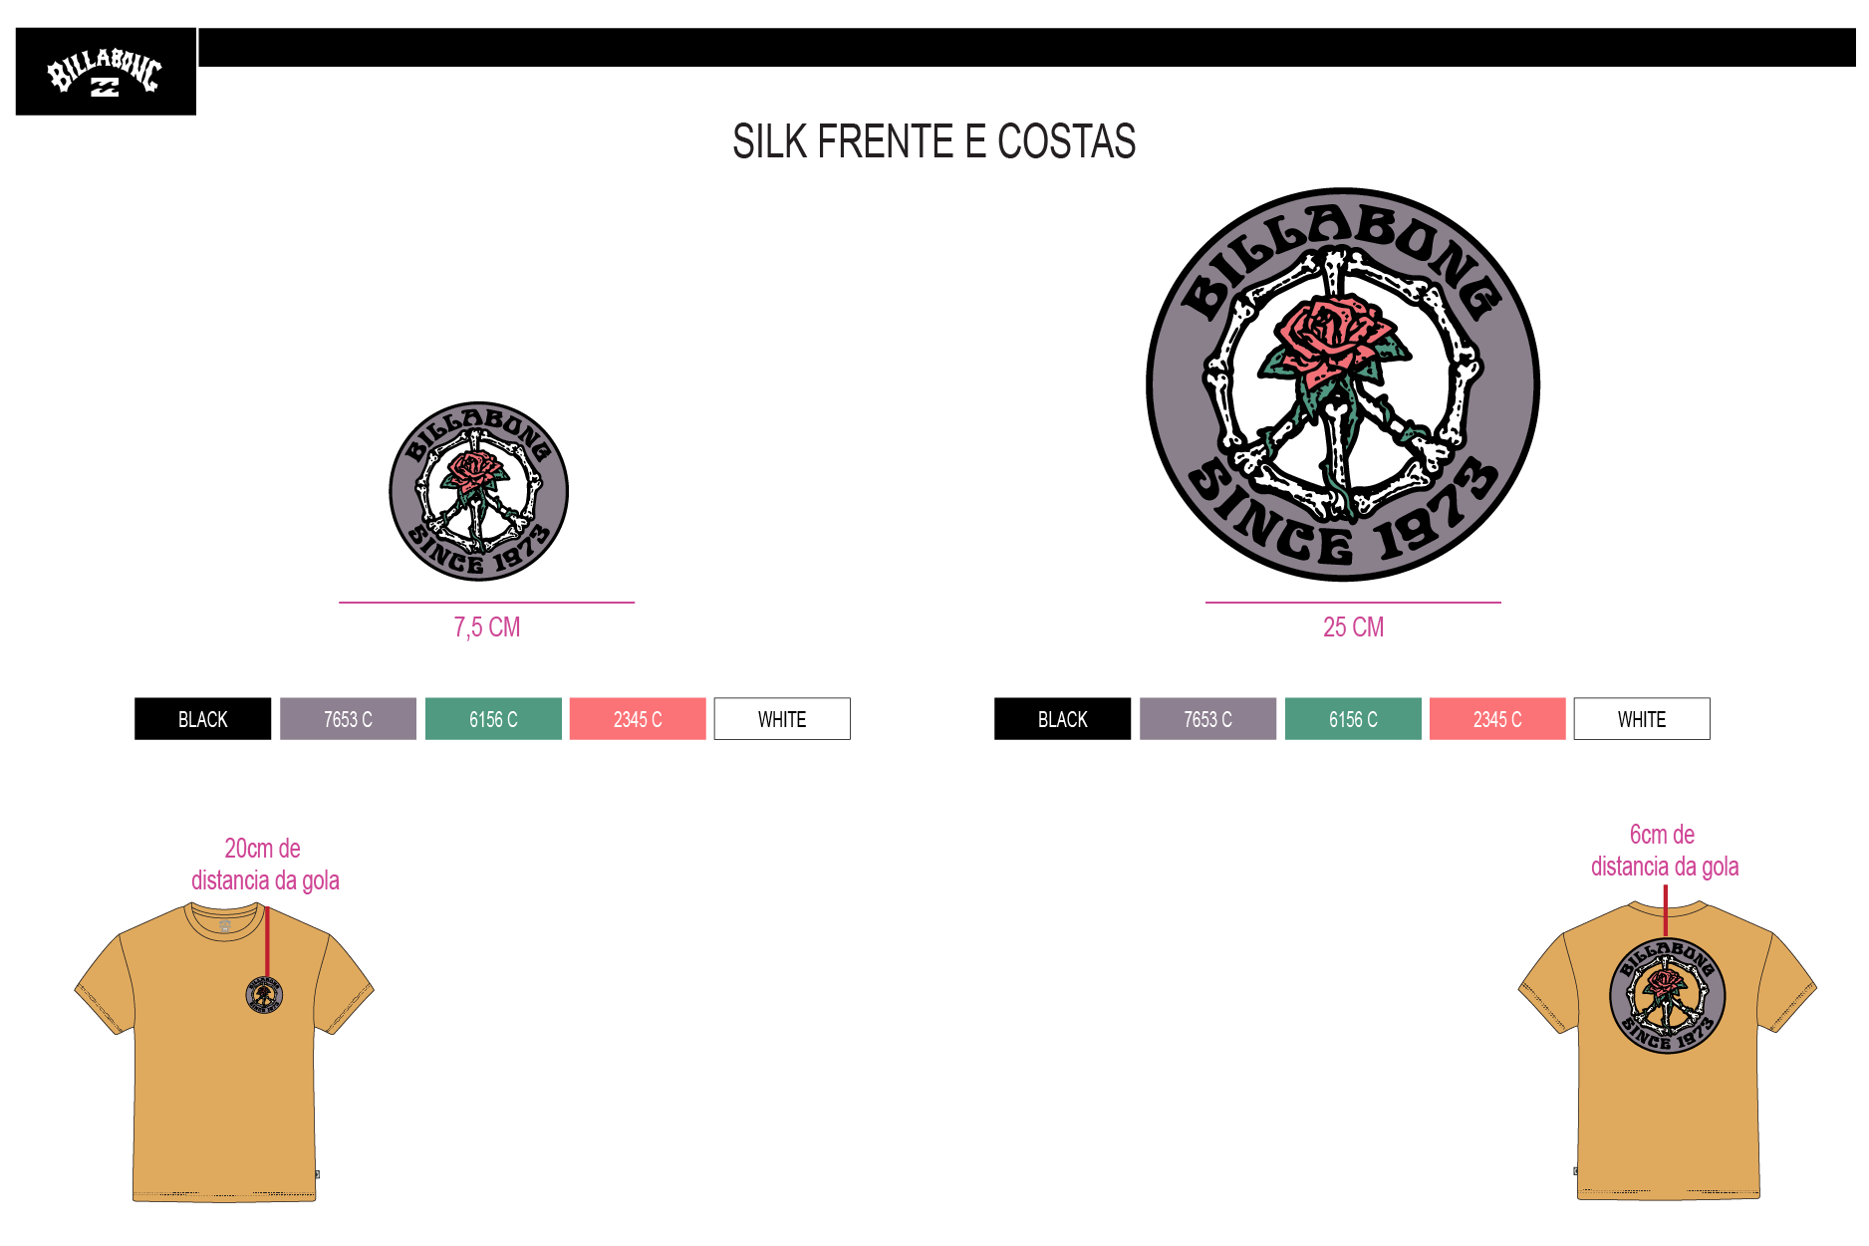Pick the left BLACK color swatch
The width and height of the screenshot is (1869, 1246).
(x=203, y=719)
